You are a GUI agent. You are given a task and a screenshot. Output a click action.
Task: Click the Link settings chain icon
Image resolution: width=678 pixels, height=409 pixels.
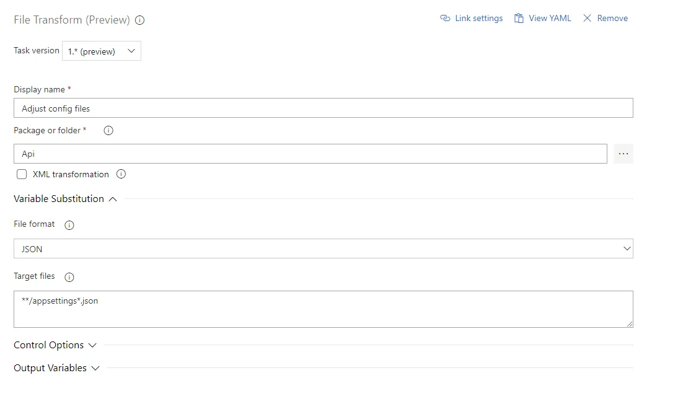[x=445, y=18]
